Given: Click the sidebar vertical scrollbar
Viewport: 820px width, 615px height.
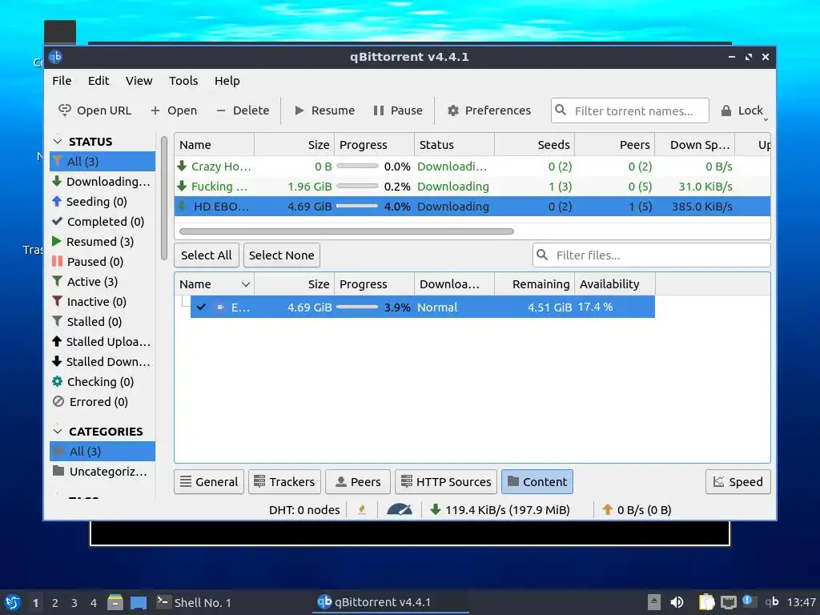Looking at the screenshot, I should 163,199.
